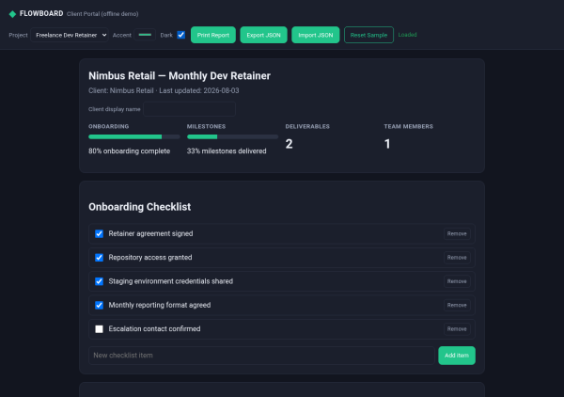564x397 pixels.
Task: Click the Export JSON button
Action: 263,35
